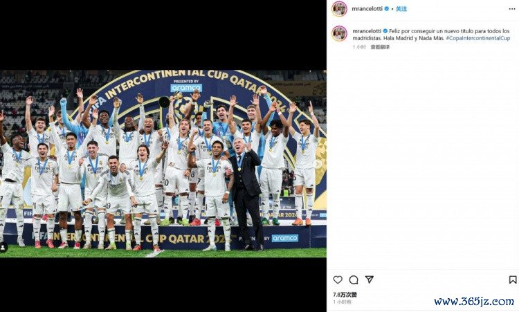Click the Real Madrid team celebration photo
This screenshot has width=519, height=312.
coord(163,164)
